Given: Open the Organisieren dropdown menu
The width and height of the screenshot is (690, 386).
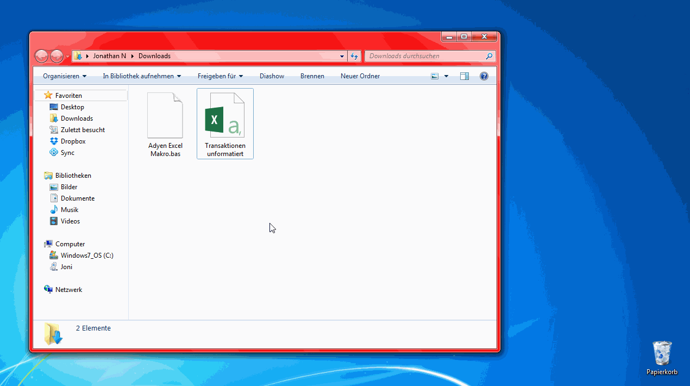Looking at the screenshot, I should pos(65,76).
